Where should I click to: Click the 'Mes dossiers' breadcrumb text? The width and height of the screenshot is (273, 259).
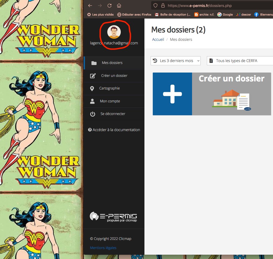tap(181, 39)
